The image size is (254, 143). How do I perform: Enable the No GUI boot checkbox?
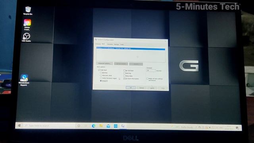pyautogui.click(x=124, y=71)
